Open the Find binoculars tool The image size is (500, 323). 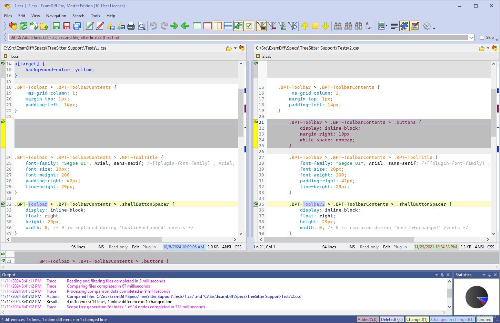point(338,26)
